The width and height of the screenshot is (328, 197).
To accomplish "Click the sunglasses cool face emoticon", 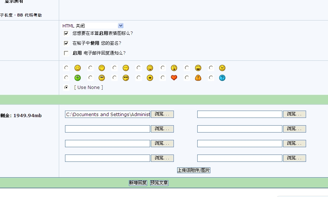I will pyautogui.click(x=126, y=78).
